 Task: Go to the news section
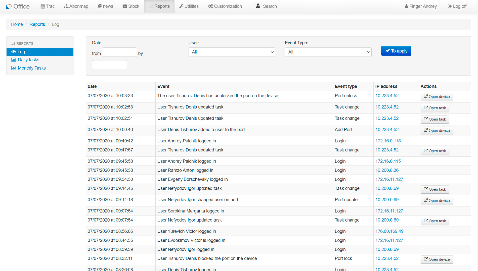[105, 6]
